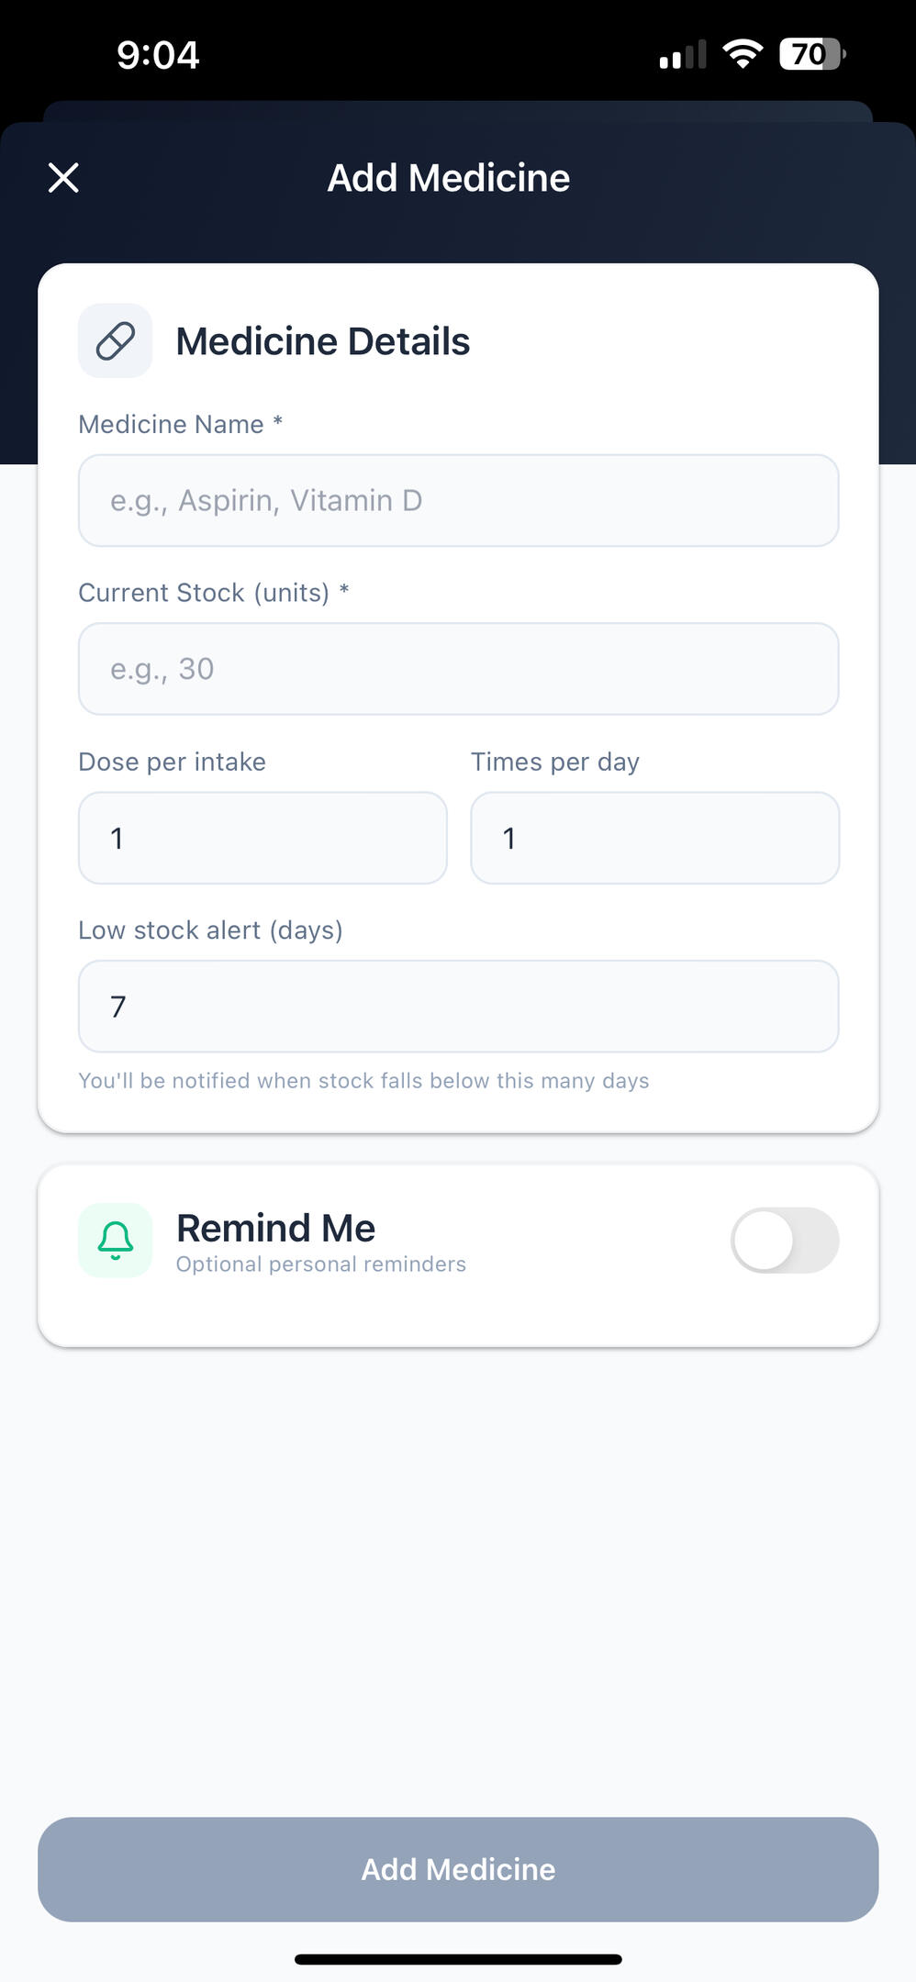Tap the pill icon beside Medicine Details

coord(116,341)
